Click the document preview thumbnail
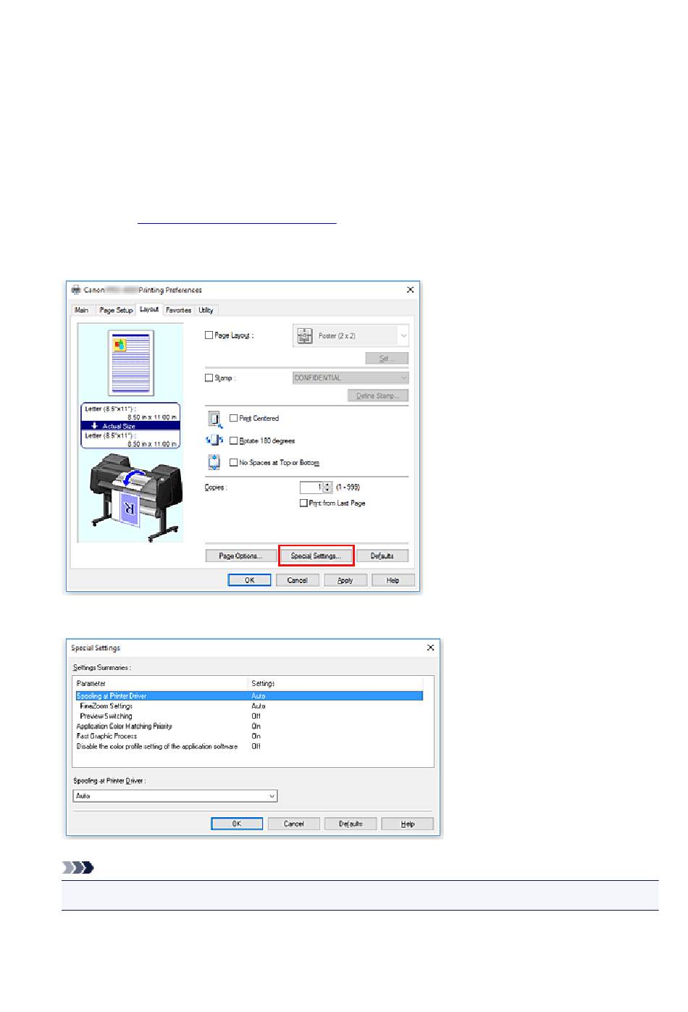The width and height of the screenshot is (688, 1012). pyautogui.click(x=131, y=362)
